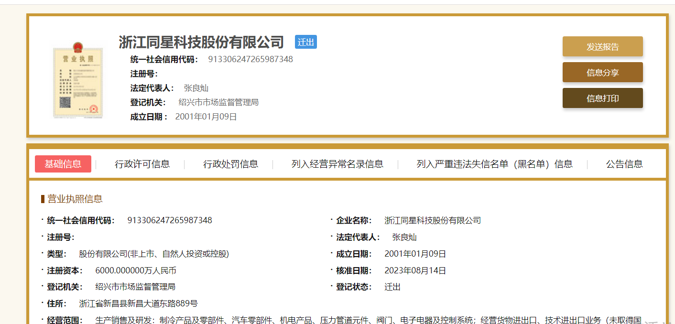Screen dimensions: 675x324
Task: Open the 列入经营异常名录信息 tab
Action: 337,164
